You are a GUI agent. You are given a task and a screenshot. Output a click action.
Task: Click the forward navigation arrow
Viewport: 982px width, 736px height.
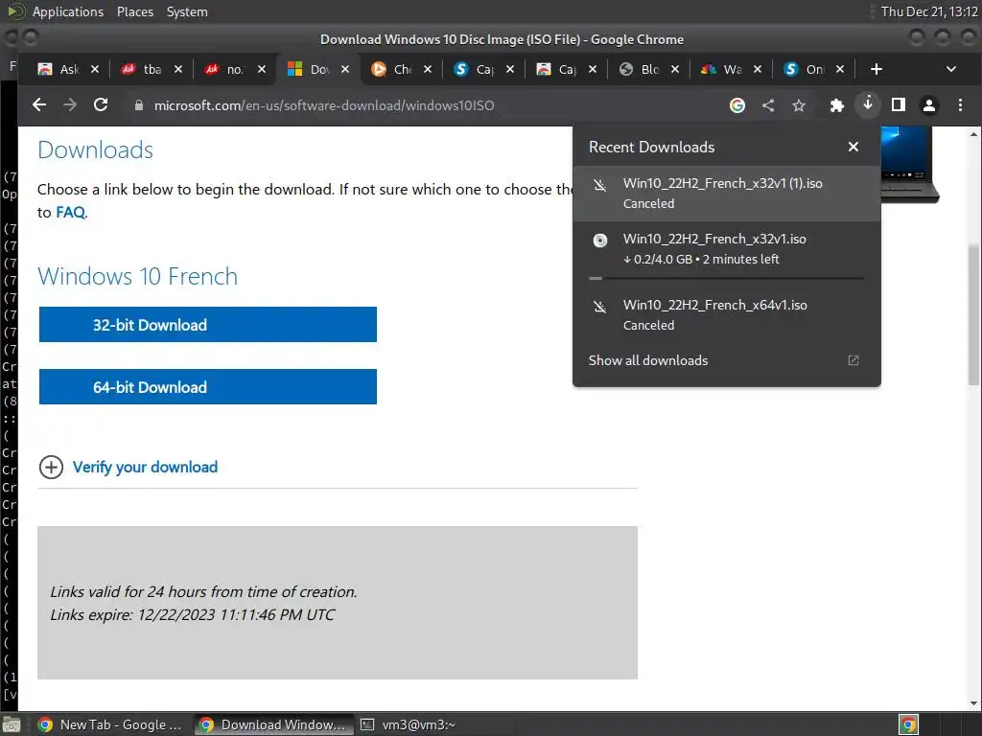(x=70, y=105)
